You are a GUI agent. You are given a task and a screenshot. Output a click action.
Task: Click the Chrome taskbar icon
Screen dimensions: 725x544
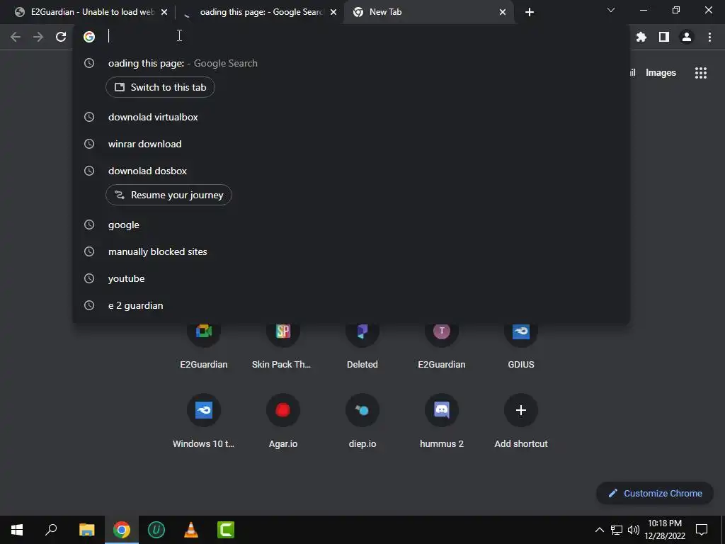click(122, 530)
